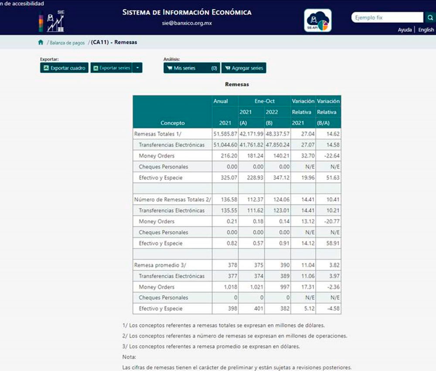Open the Balanza de pagos breadcrumb
Image resolution: width=436 pixels, height=371 pixels.
(67, 43)
